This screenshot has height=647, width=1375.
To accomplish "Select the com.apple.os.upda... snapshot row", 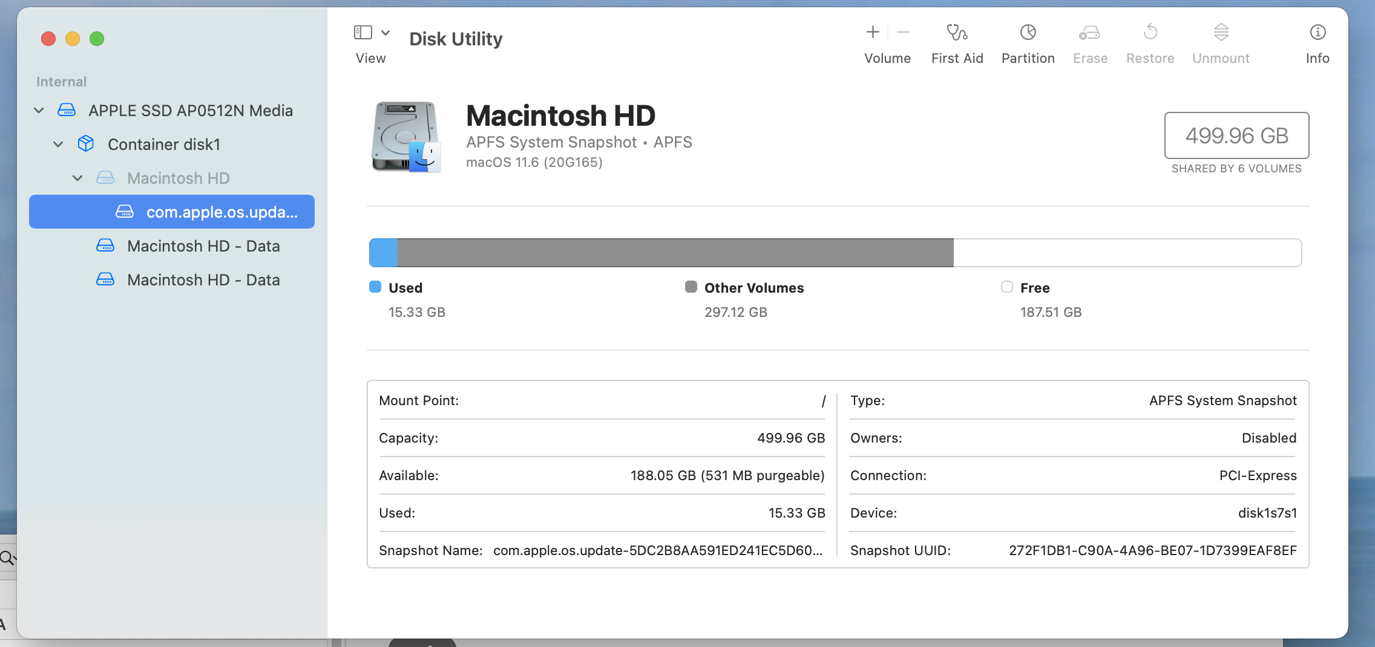I will [x=172, y=212].
